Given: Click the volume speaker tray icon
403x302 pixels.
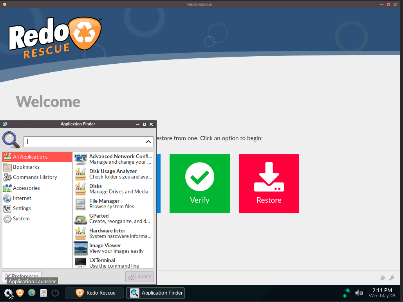Looking at the screenshot, I should click(x=359, y=293).
